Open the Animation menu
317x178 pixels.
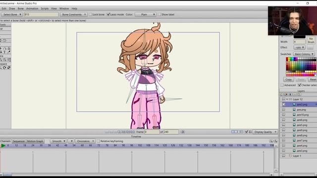click(32, 8)
